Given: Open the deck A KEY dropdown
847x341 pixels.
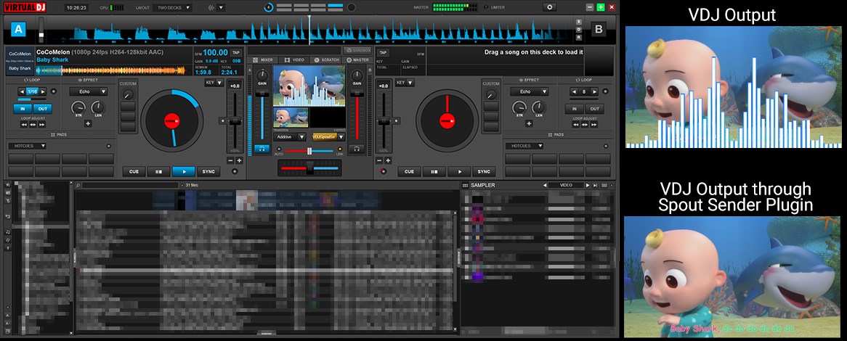Looking at the screenshot, I should click(214, 83).
